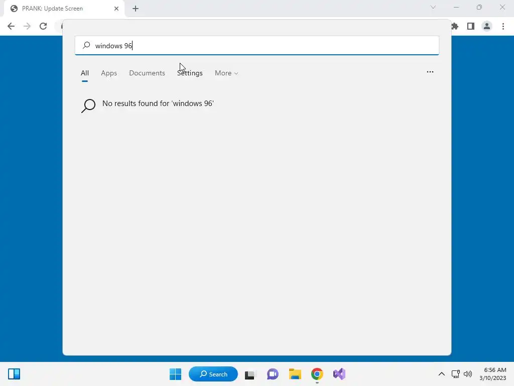This screenshot has width=514, height=386.
Task: Switch to the Apps filter
Action: (109, 73)
